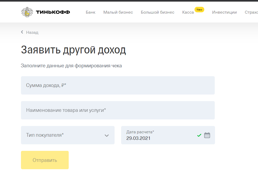
Task: Open the calendar date picker icon
Action: tap(207, 135)
